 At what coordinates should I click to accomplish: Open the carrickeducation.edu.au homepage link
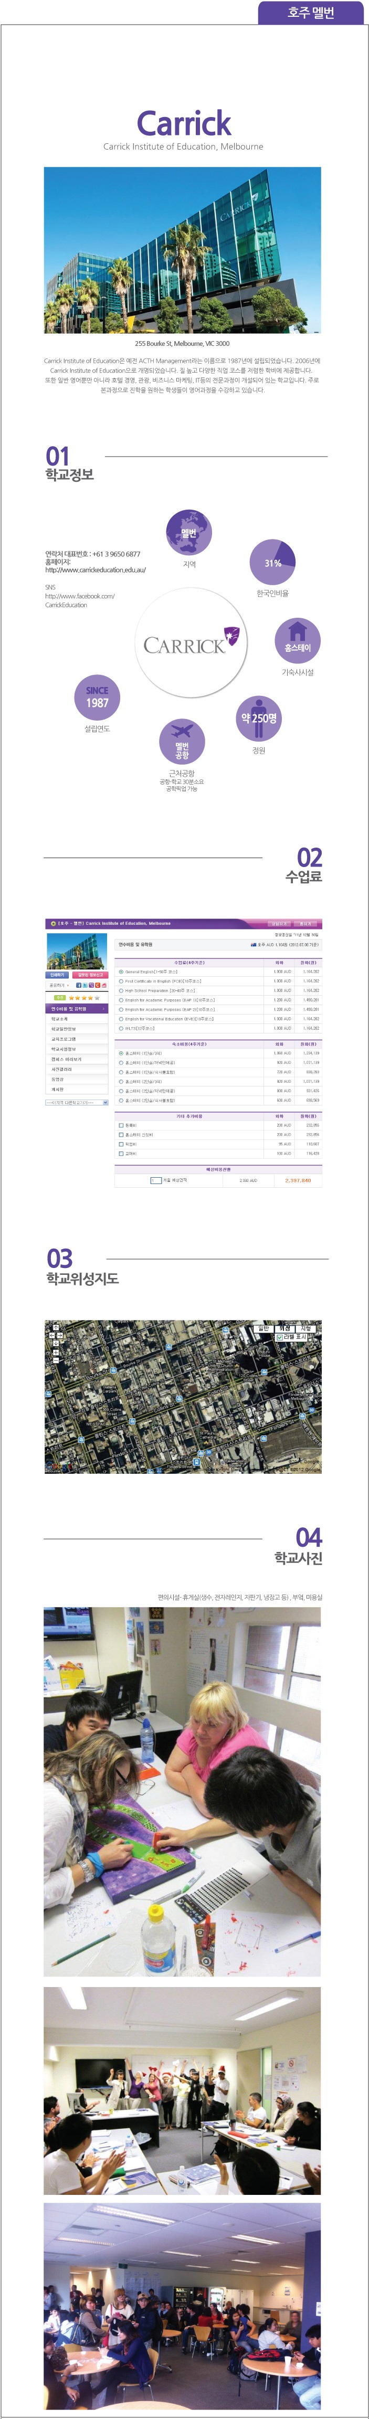[96, 570]
